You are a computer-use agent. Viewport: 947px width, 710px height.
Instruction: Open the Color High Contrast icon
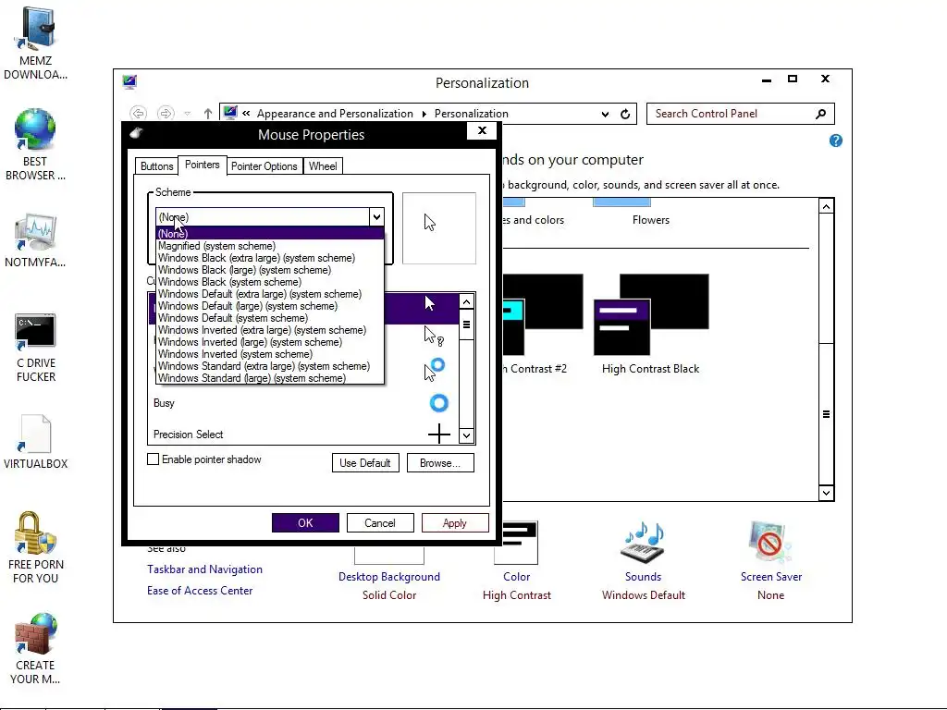(516, 542)
